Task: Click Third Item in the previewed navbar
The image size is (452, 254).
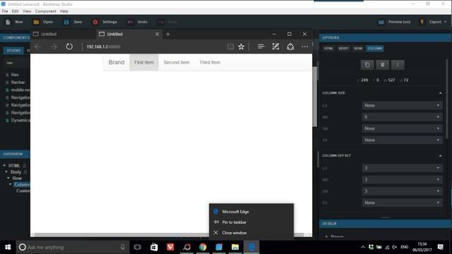Action: click(210, 62)
